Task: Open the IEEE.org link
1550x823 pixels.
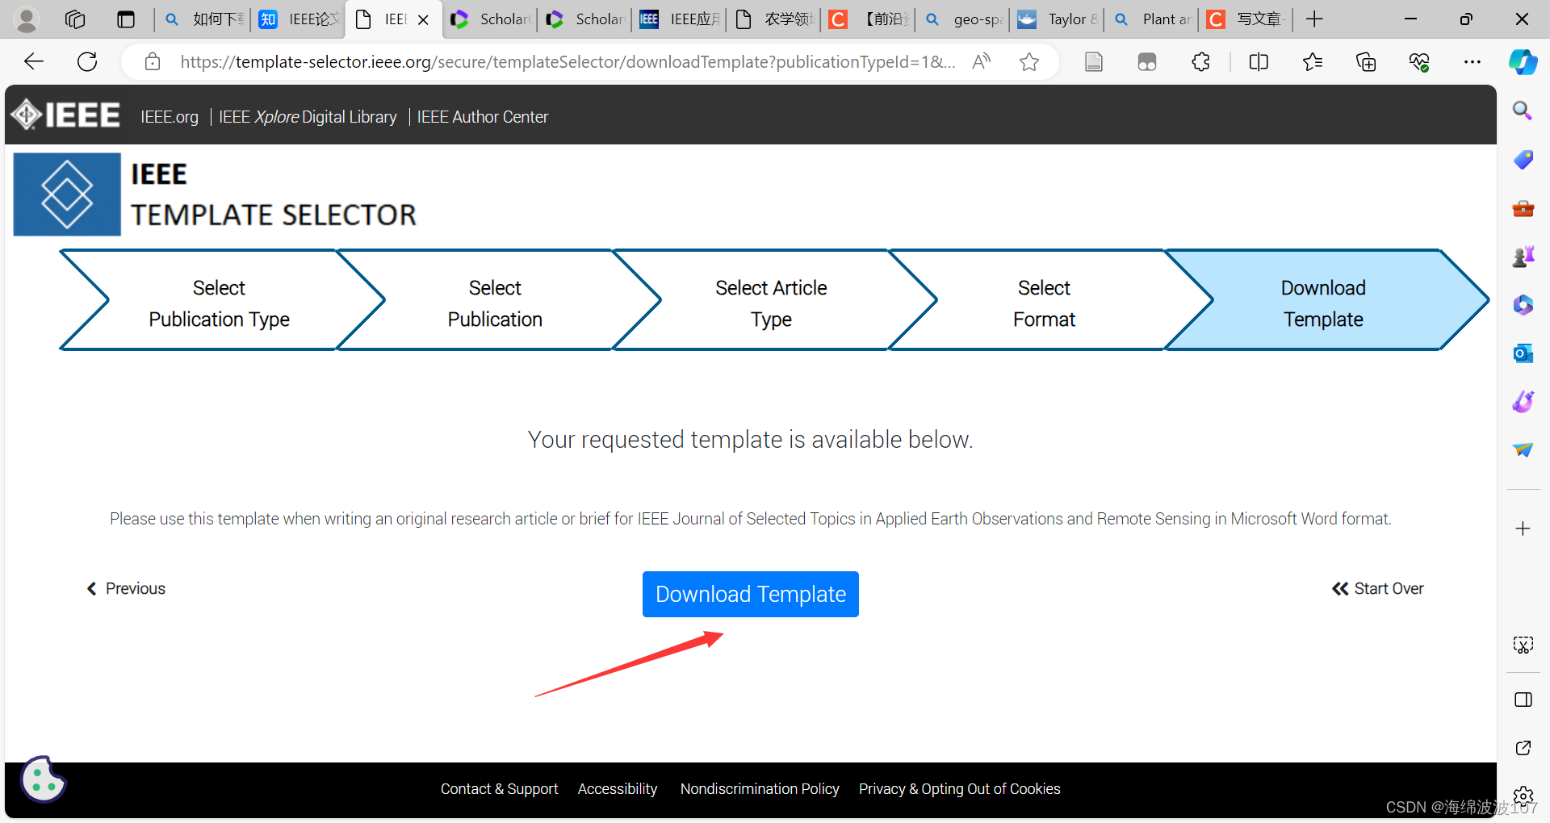Action: coord(170,117)
